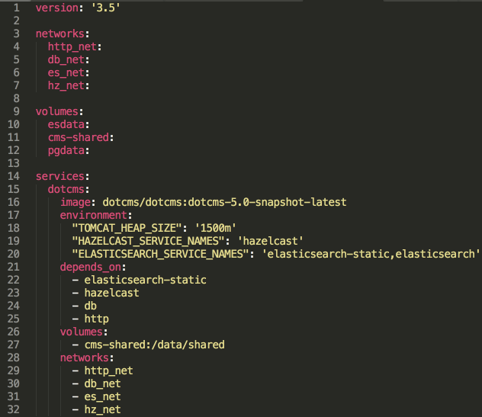The image size is (482, 417).
Task: Click line number 1 in the gutter
Action: [15, 7]
